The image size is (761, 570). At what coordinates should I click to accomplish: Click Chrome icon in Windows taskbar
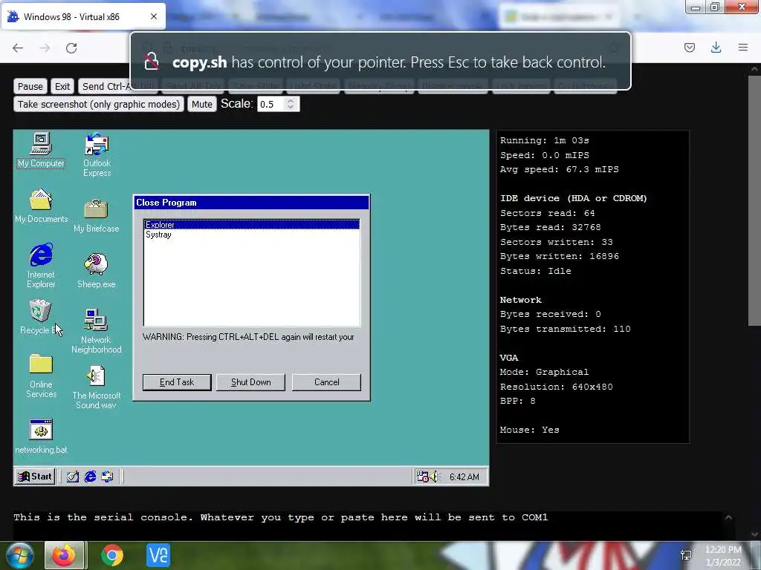coord(112,555)
